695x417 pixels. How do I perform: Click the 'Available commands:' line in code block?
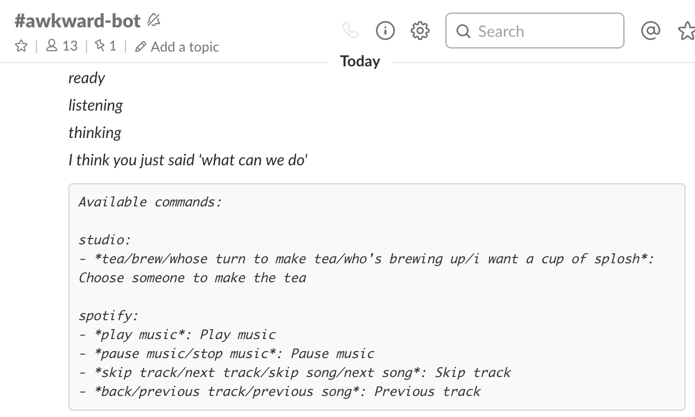pos(150,202)
